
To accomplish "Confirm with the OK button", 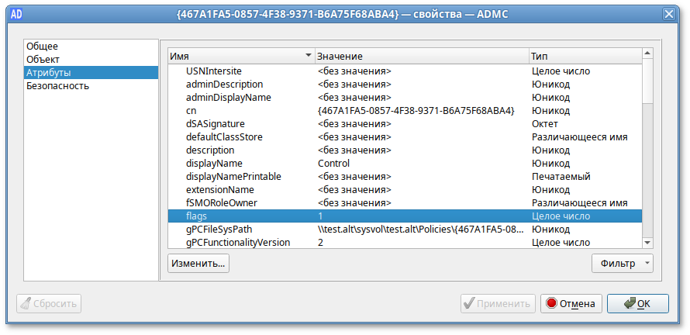I will 638,304.
